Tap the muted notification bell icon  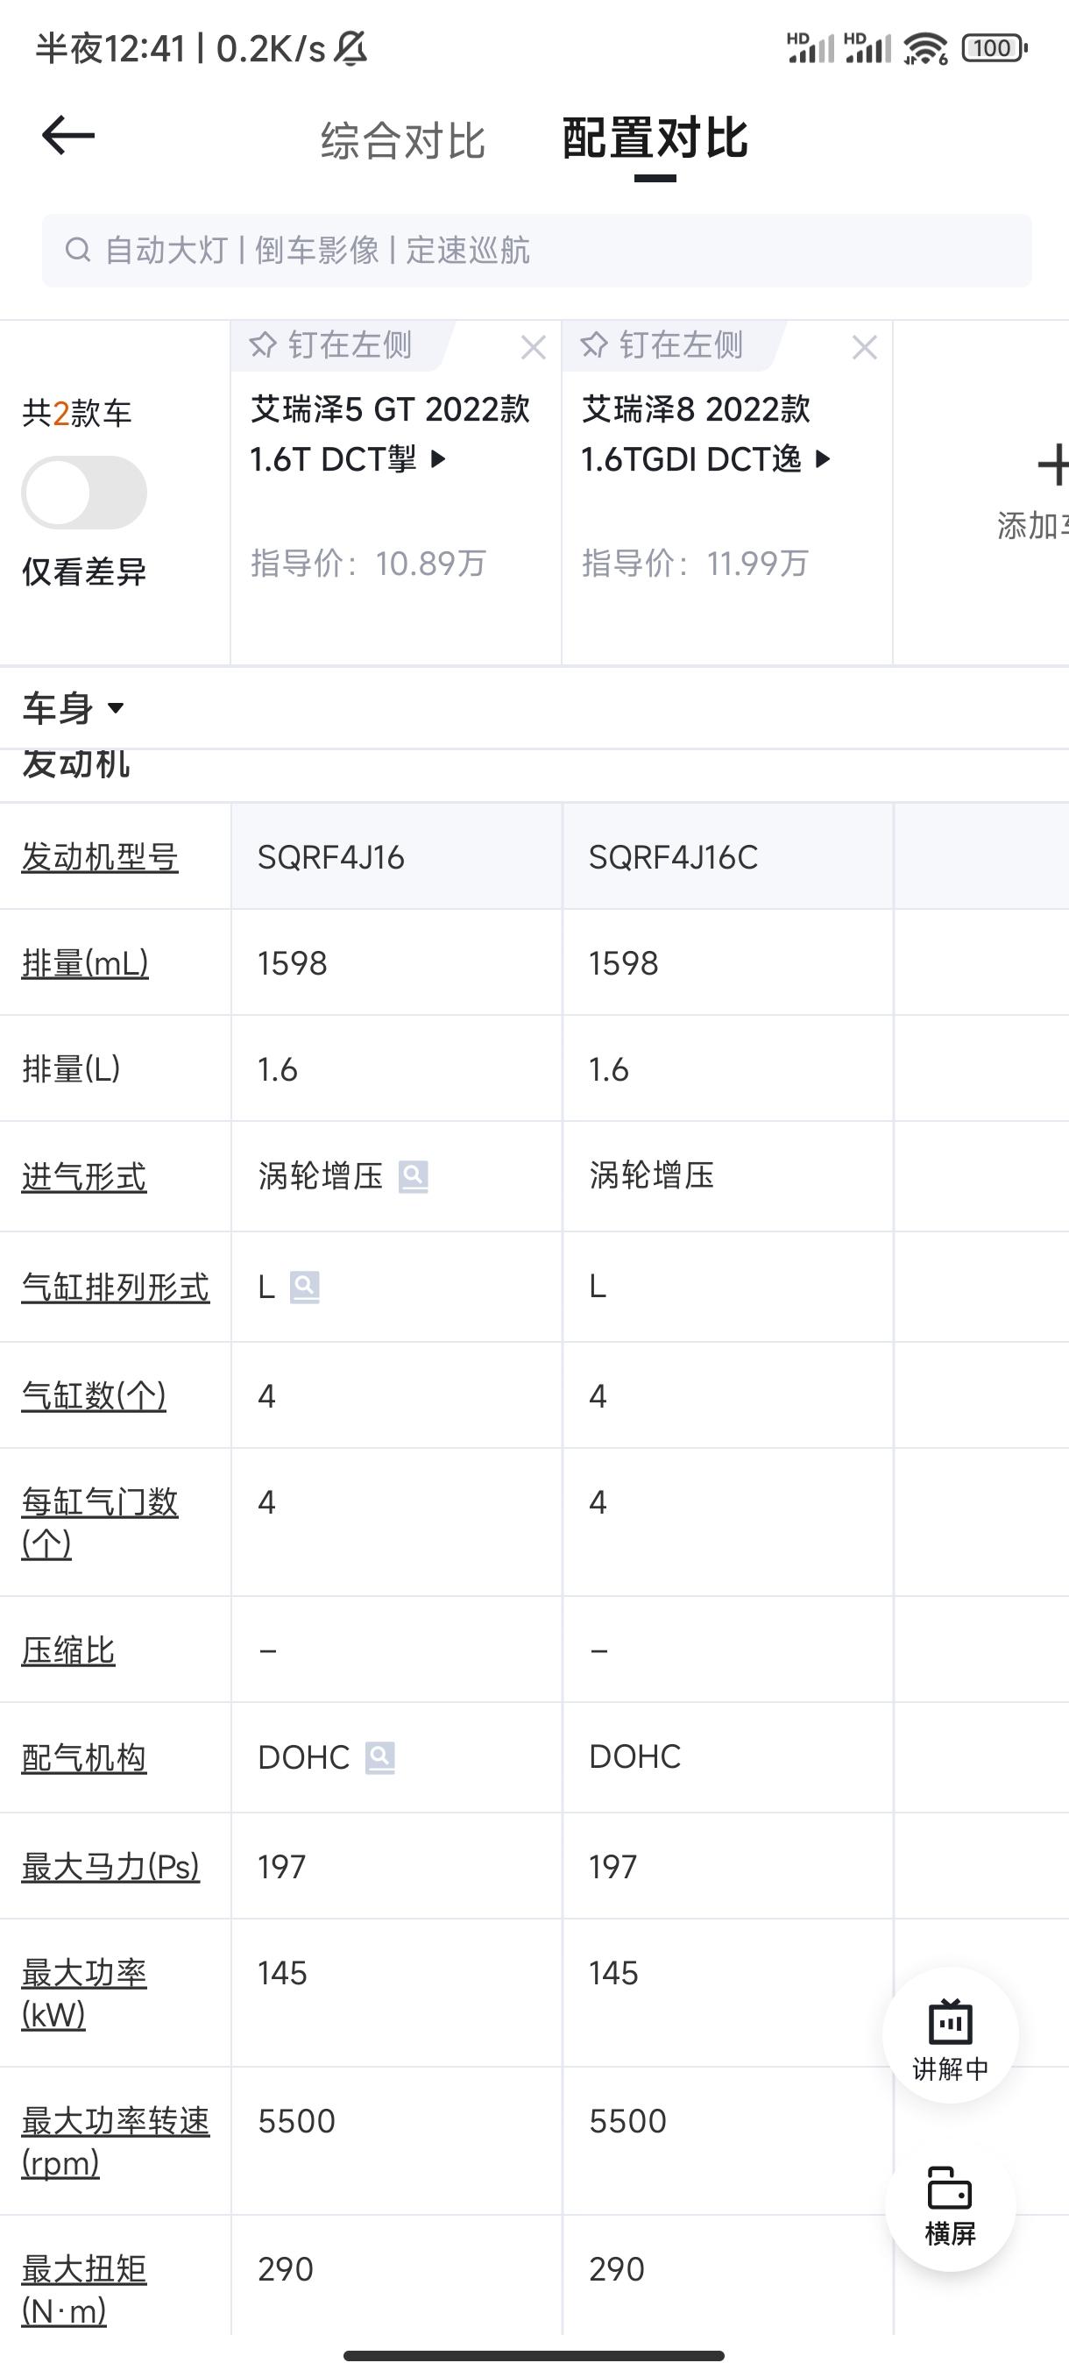coord(350,48)
